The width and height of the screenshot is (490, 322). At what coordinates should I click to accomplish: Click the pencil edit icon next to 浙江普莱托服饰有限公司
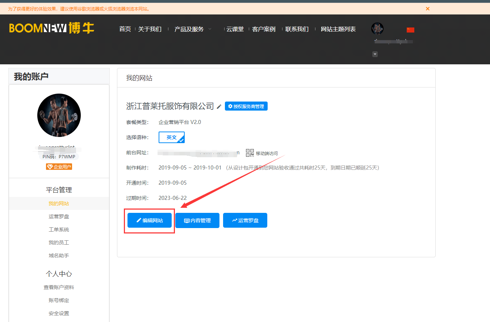(x=219, y=106)
